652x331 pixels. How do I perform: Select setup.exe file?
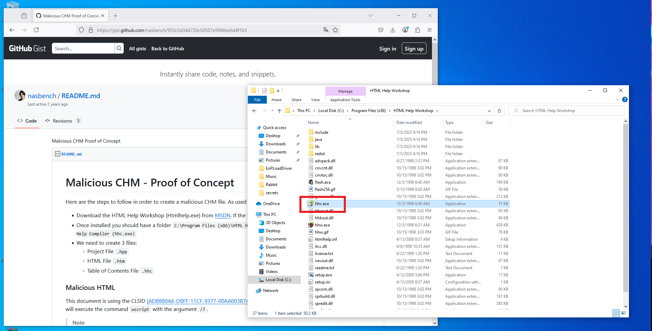coord(323,275)
